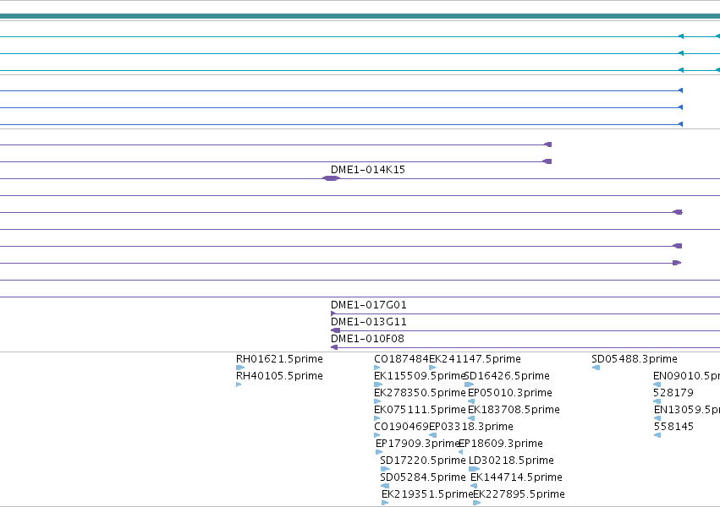Pick the CO190469 EST label
Screen dimensions: 720x507
pyautogui.click(x=401, y=427)
